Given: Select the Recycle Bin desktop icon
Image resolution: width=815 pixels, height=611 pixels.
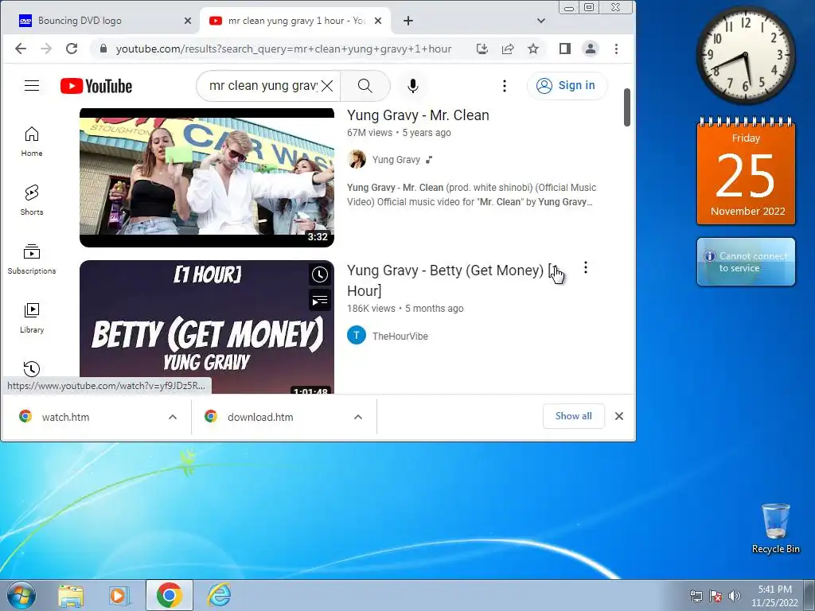Looking at the screenshot, I should pyautogui.click(x=775, y=528).
